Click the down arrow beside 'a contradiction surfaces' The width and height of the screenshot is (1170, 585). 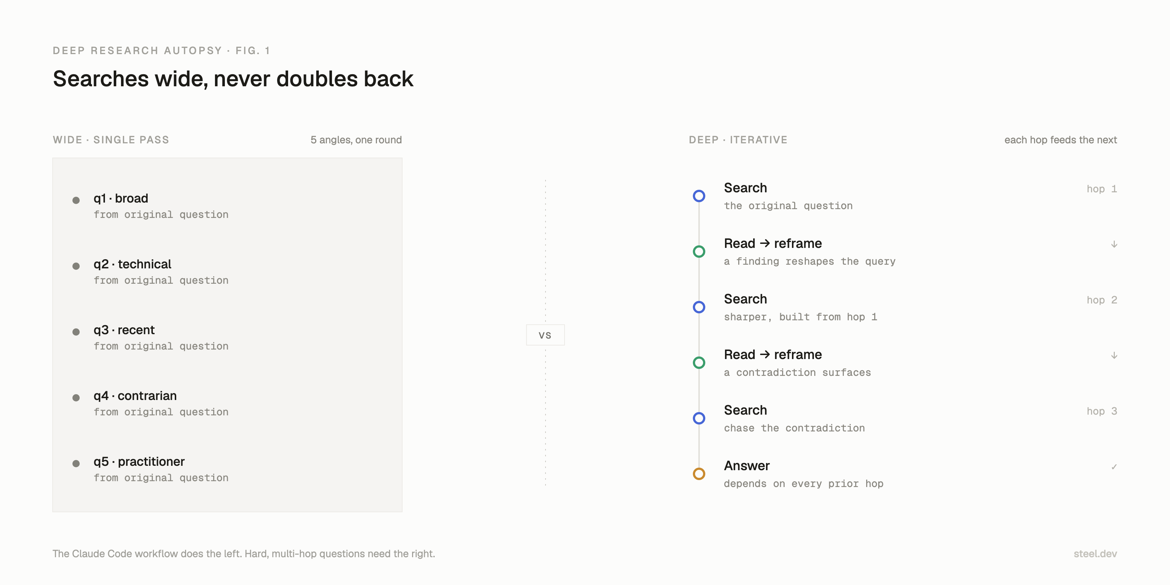pyautogui.click(x=1114, y=355)
